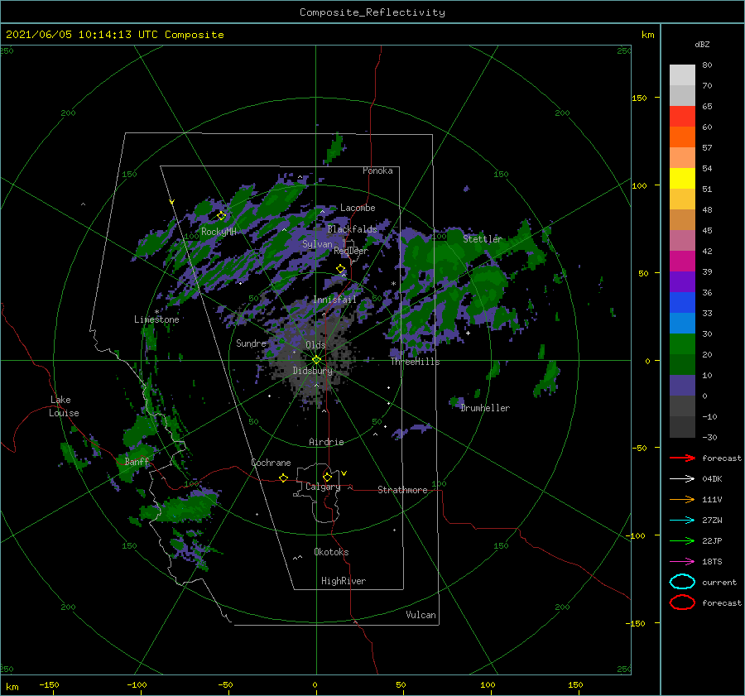Click the Drumheller town label
Image resolution: width=745 pixels, height=696 pixels.
pyautogui.click(x=485, y=408)
